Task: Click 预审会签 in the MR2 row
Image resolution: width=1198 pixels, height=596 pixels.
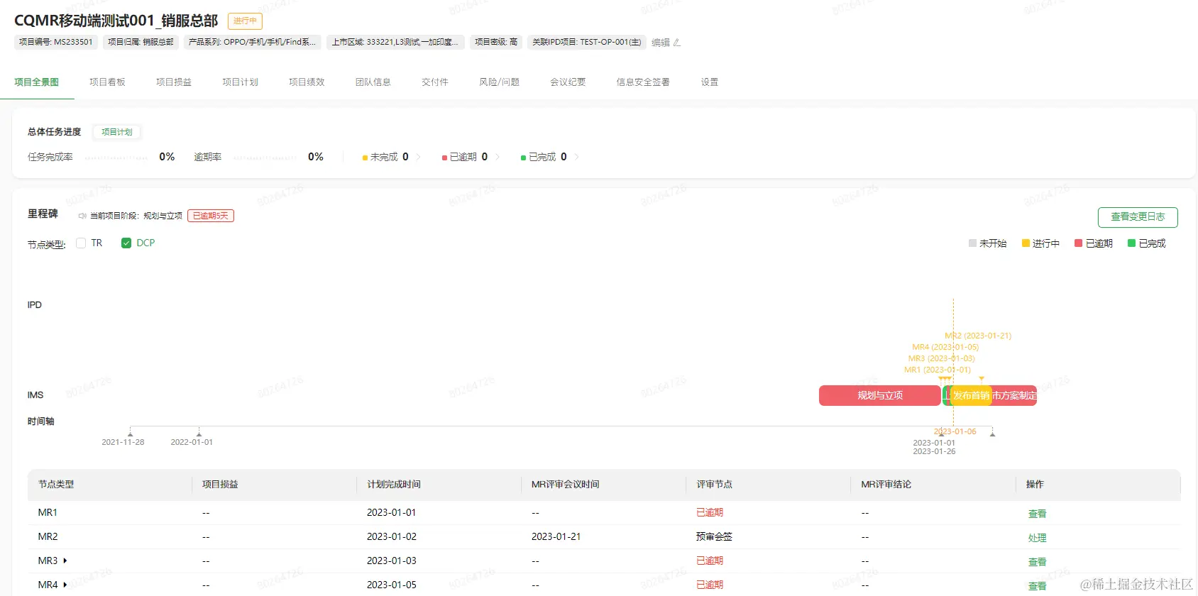Action: pyautogui.click(x=714, y=536)
